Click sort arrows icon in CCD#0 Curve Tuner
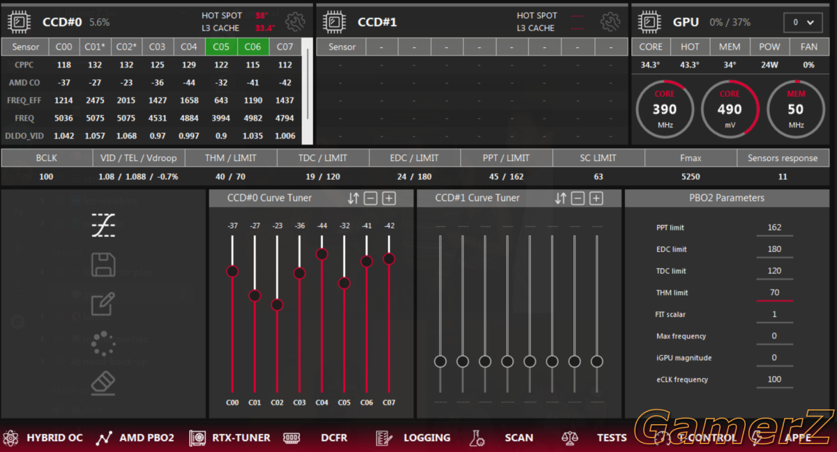Viewport: 837px width, 452px height. (353, 198)
